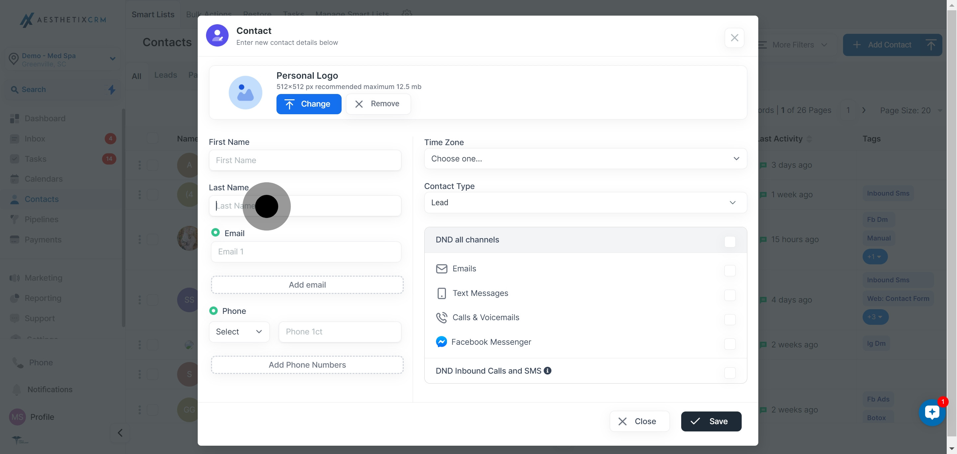Click the Save button
Screen dimensions: 957x454
tap(711, 421)
